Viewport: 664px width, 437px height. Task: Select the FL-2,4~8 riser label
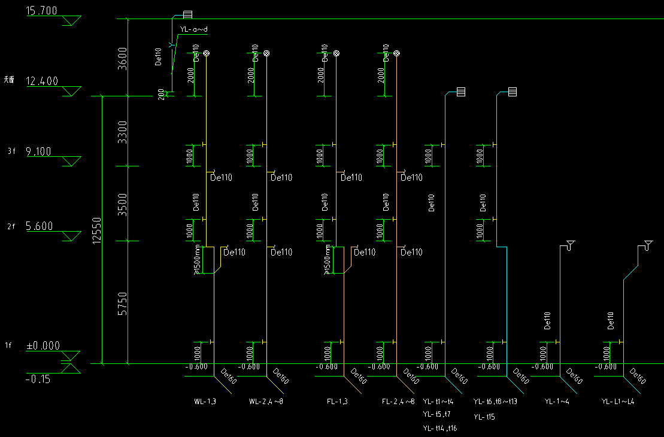pos(398,401)
